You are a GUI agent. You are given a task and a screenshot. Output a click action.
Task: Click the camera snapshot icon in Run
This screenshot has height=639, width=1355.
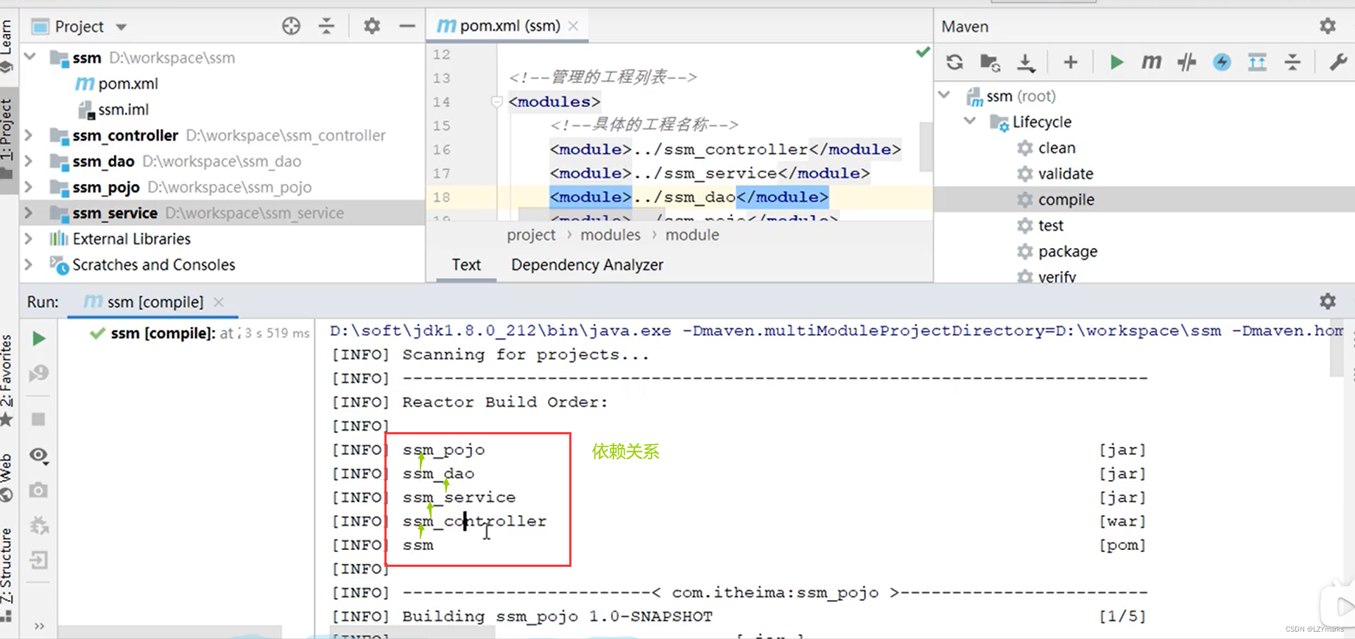click(39, 490)
